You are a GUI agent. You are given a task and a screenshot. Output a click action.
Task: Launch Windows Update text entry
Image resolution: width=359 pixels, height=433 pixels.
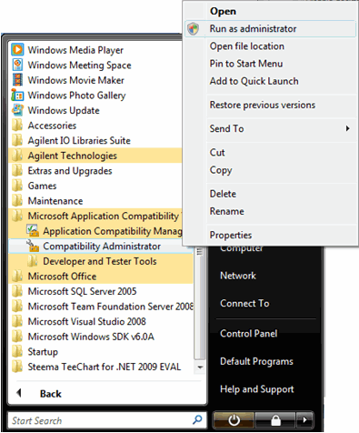(x=64, y=110)
